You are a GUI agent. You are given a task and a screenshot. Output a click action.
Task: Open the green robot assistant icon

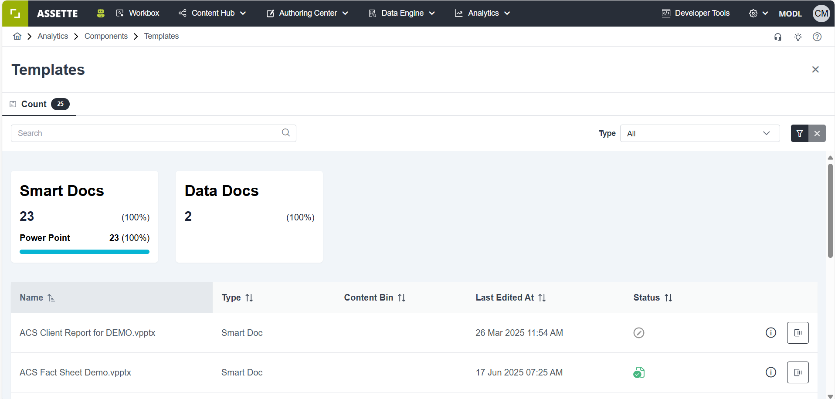[101, 14]
